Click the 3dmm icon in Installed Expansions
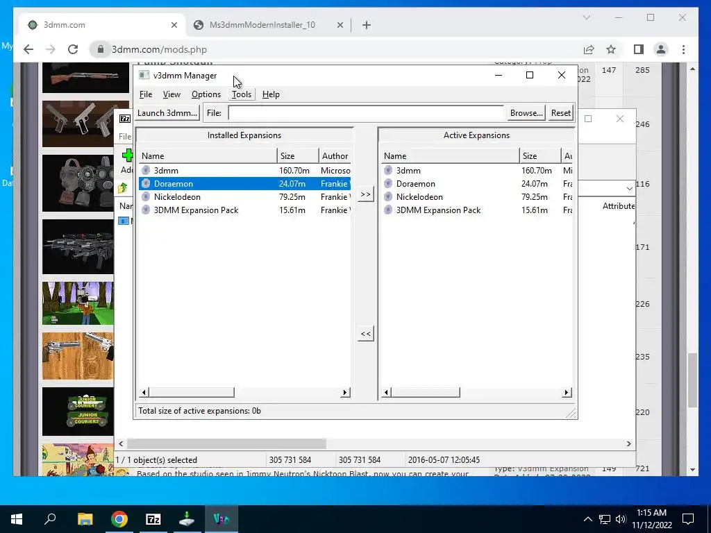Image resolution: width=711 pixels, height=533 pixels. coord(146,171)
